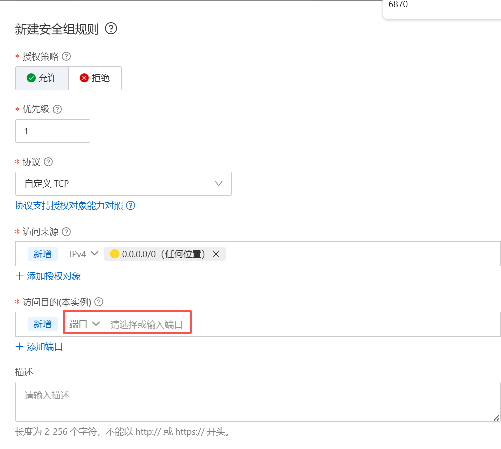Click the 描述 description text area
This screenshot has width=501, height=449.
click(x=257, y=401)
